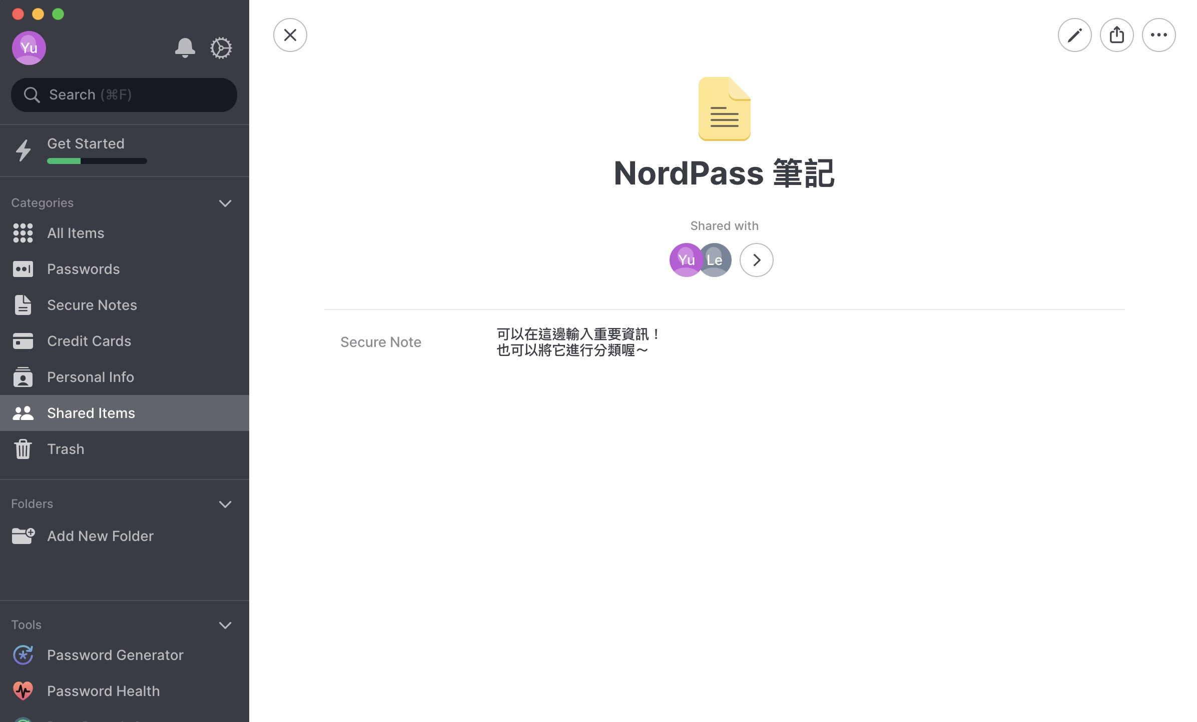Click the Get Started progress bar
Viewport: 1197px width, 722px height.
coord(97,161)
